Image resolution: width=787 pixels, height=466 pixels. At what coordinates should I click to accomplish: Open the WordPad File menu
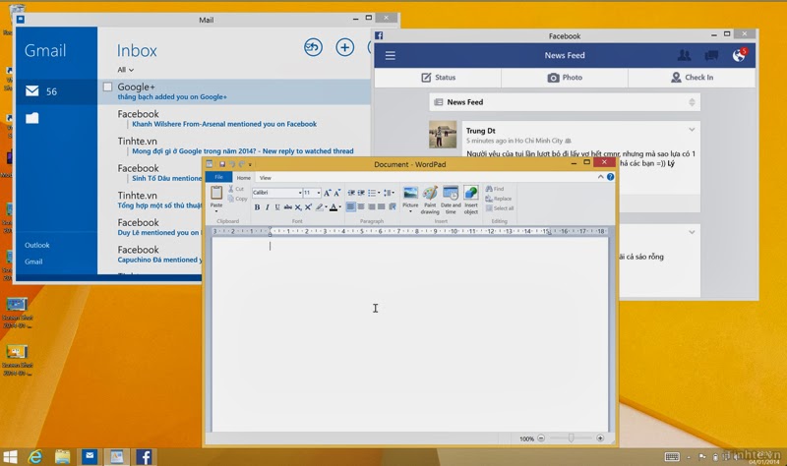point(218,177)
